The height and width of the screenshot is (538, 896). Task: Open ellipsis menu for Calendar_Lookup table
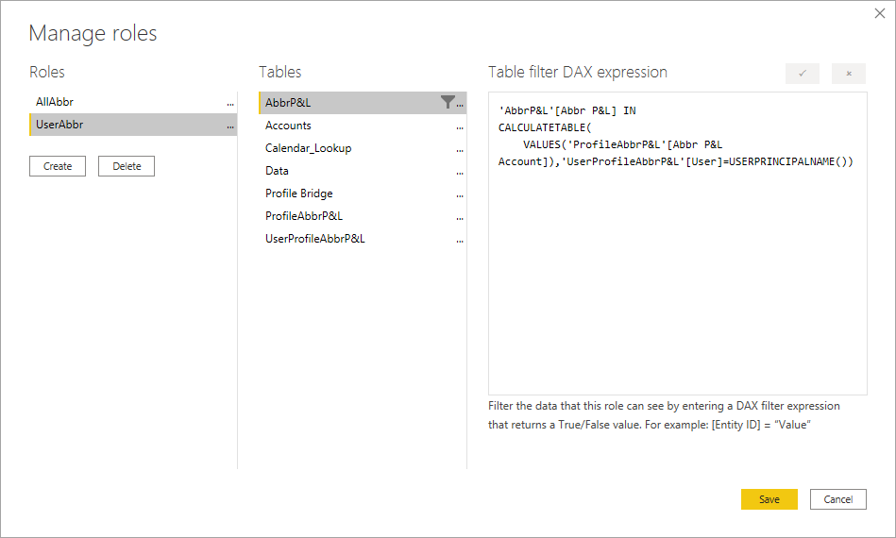pos(460,150)
